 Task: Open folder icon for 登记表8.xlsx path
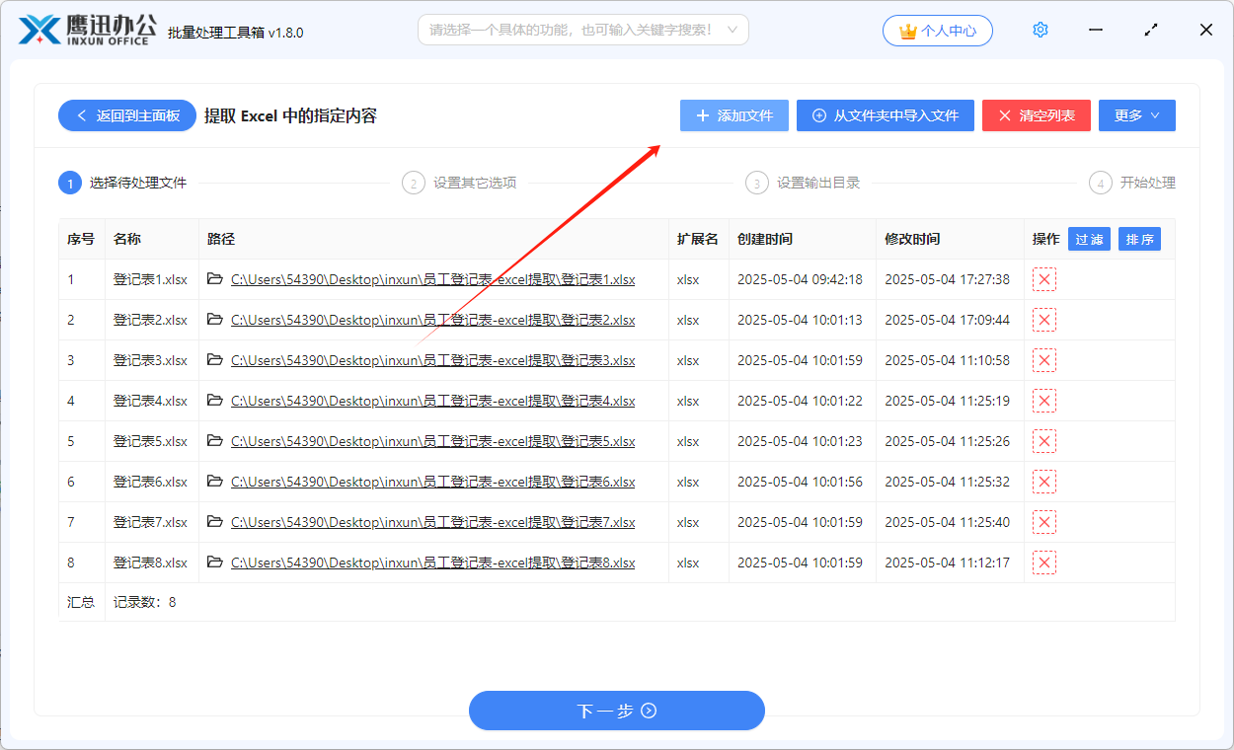pos(215,562)
